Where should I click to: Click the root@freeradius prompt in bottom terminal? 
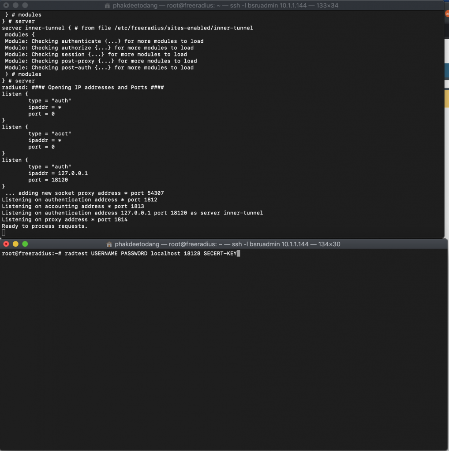coord(31,253)
